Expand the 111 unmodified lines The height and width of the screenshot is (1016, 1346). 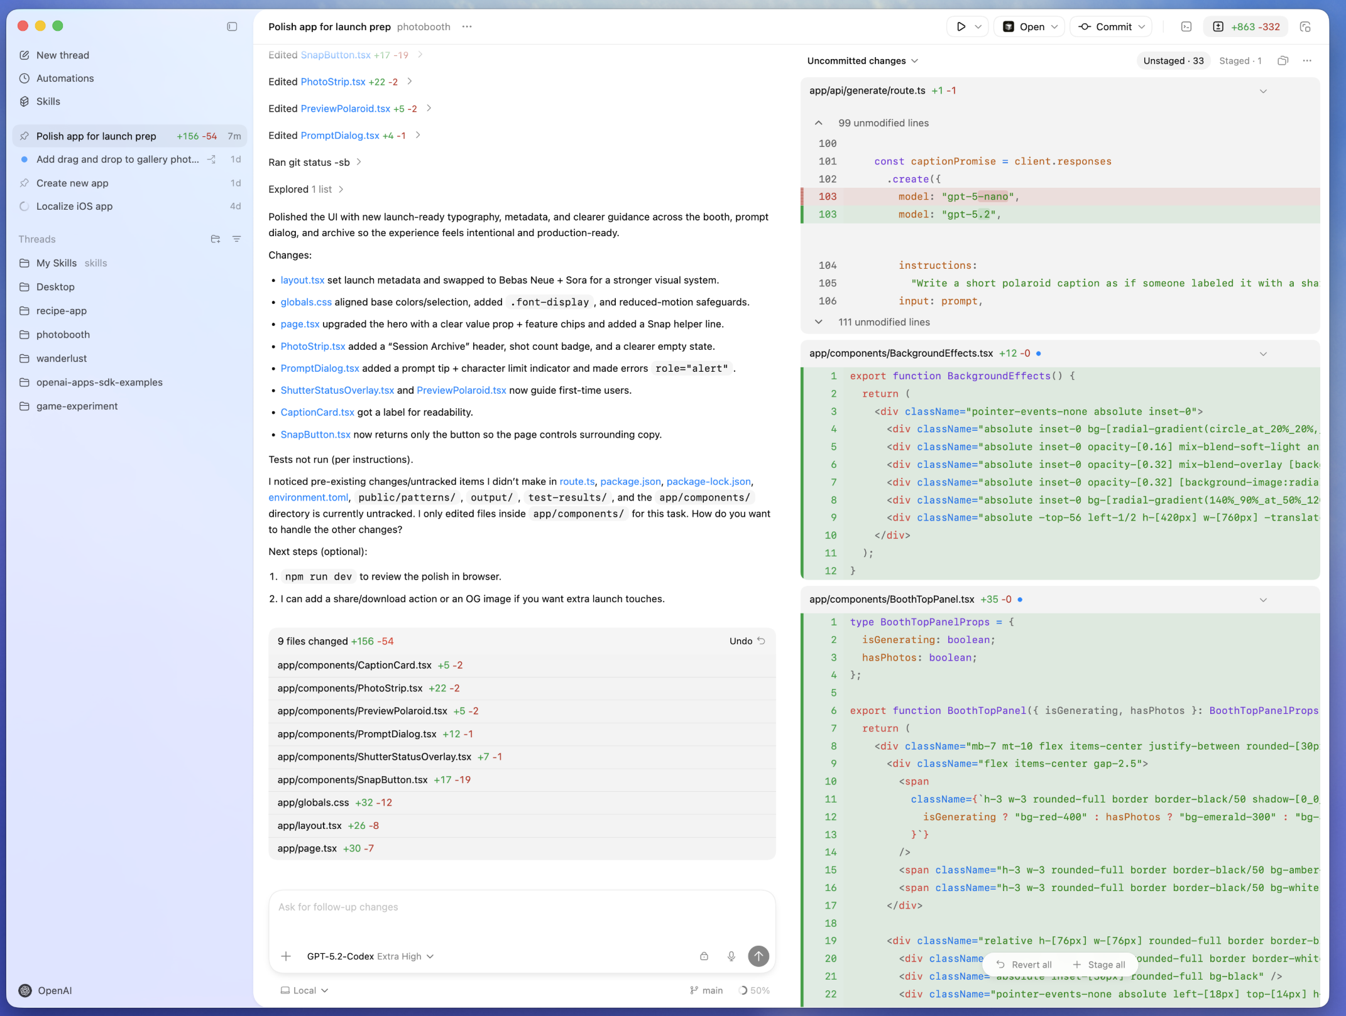click(x=819, y=322)
